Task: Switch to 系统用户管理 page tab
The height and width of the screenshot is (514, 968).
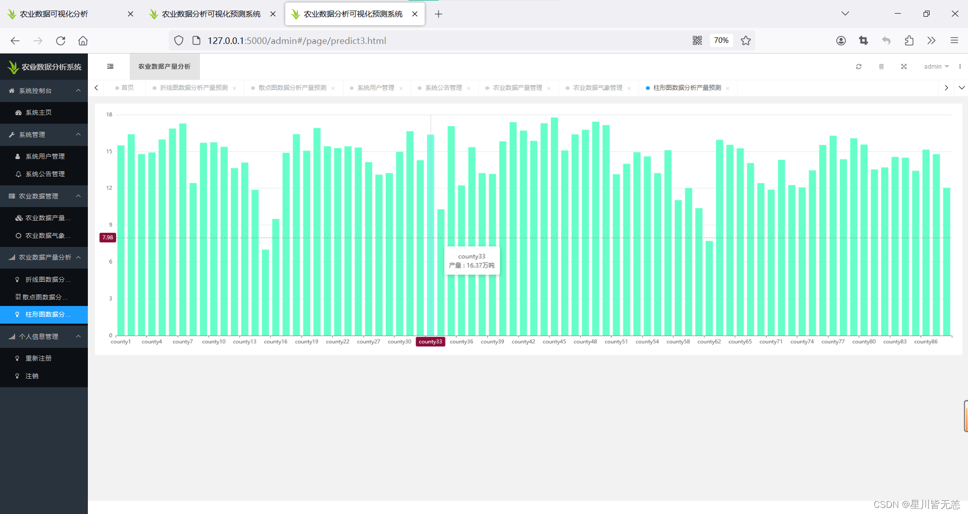Action: click(x=376, y=88)
